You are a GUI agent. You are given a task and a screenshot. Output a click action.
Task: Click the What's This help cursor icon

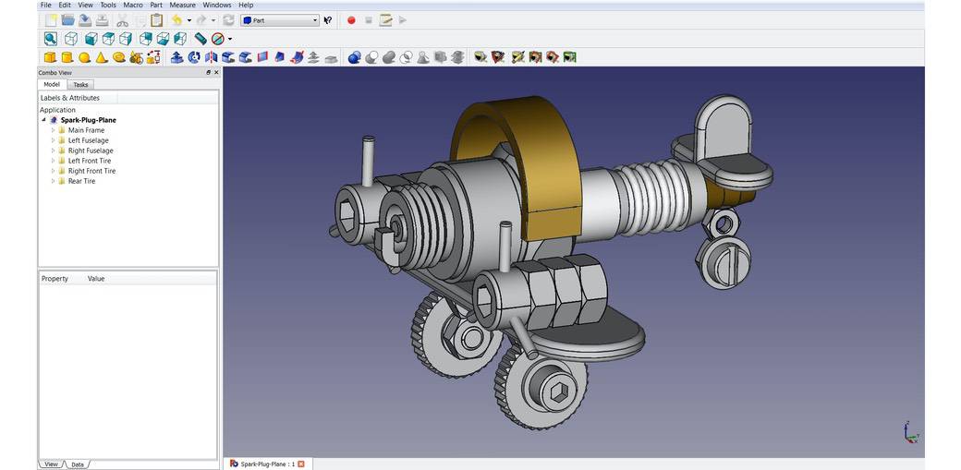[x=328, y=20]
